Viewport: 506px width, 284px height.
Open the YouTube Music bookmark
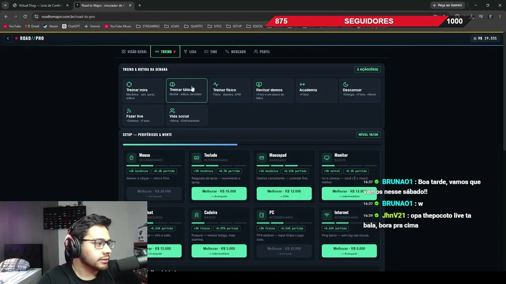[x=118, y=26]
